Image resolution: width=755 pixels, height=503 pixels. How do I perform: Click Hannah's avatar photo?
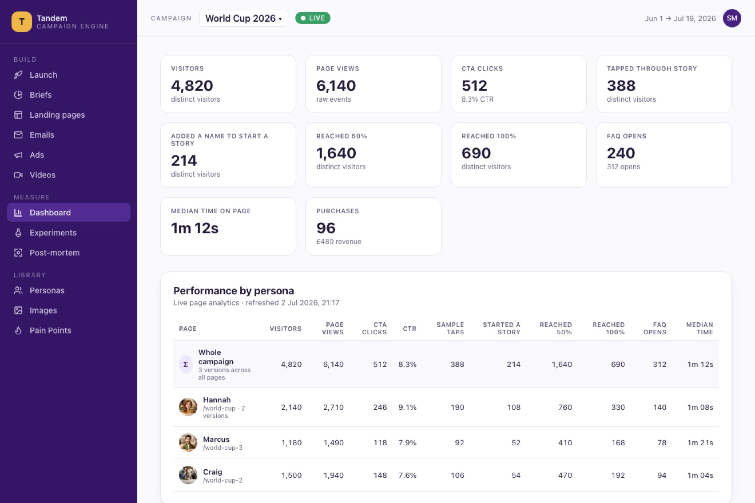pyautogui.click(x=188, y=407)
